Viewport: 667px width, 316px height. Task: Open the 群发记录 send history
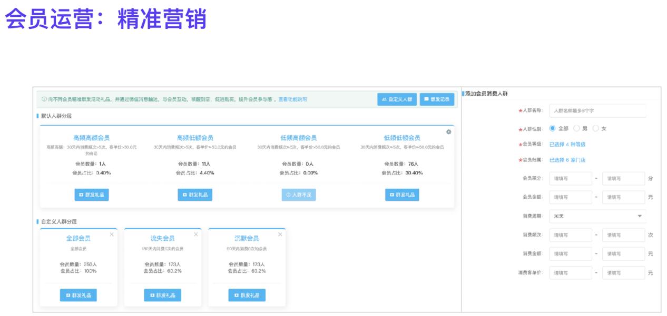point(437,99)
